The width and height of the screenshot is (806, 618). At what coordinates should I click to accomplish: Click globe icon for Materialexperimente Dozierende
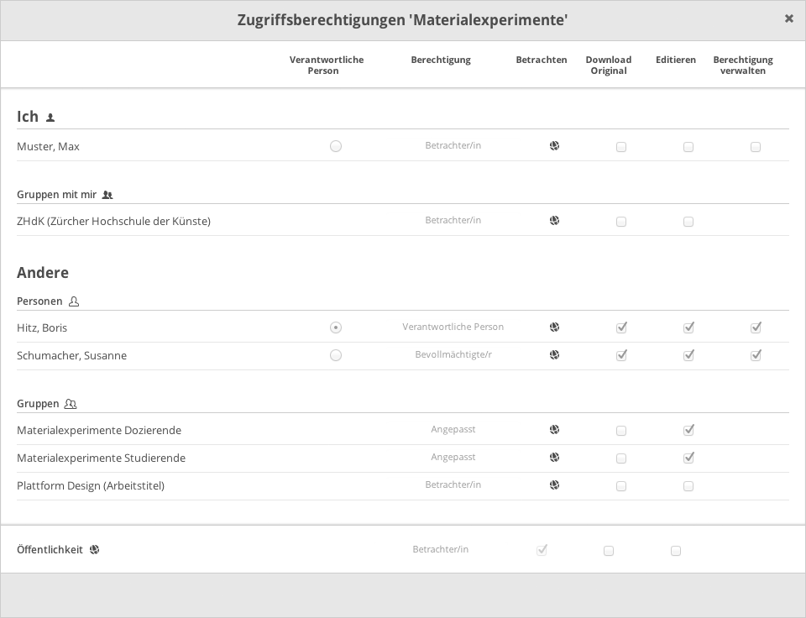[x=554, y=430]
